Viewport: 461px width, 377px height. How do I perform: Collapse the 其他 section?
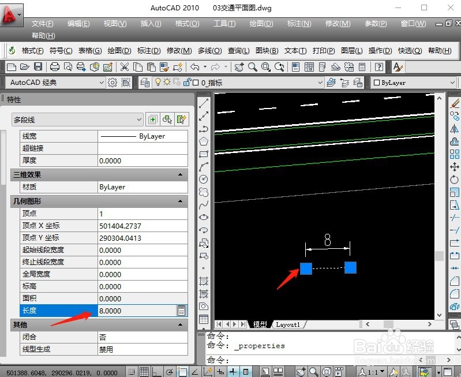(180, 325)
